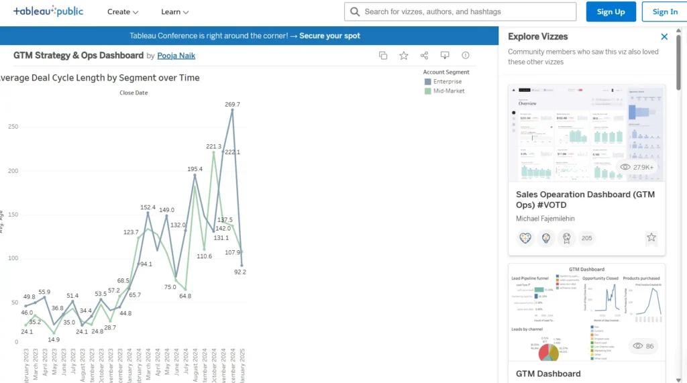Click the lightbulb badge icon on Sales card
This screenshot has height=383, width=687.
click(x=546, y=238)
